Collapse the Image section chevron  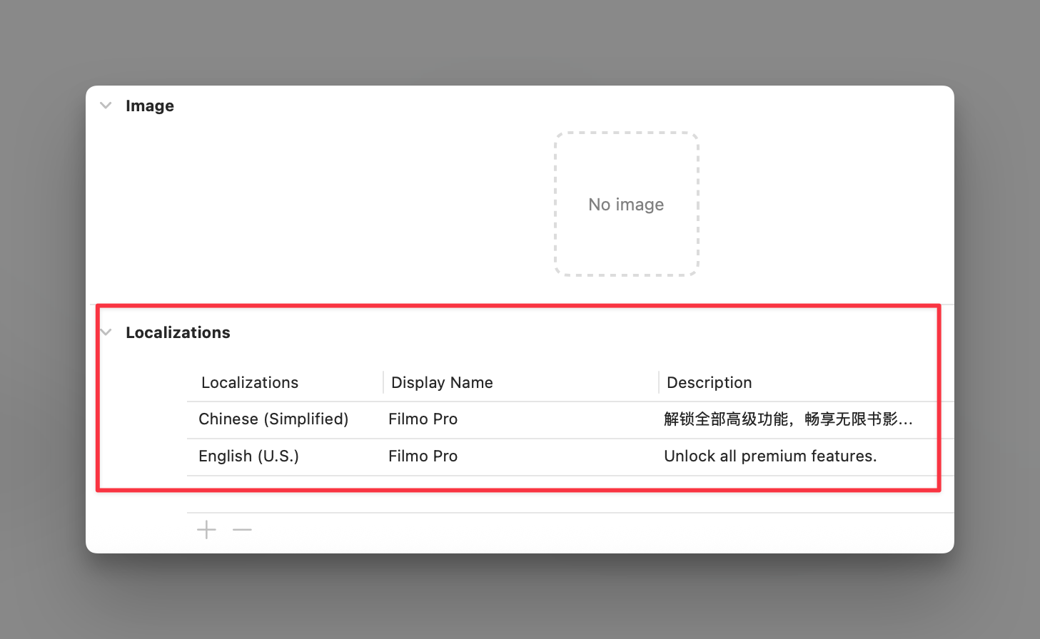[x=106, y=106]
